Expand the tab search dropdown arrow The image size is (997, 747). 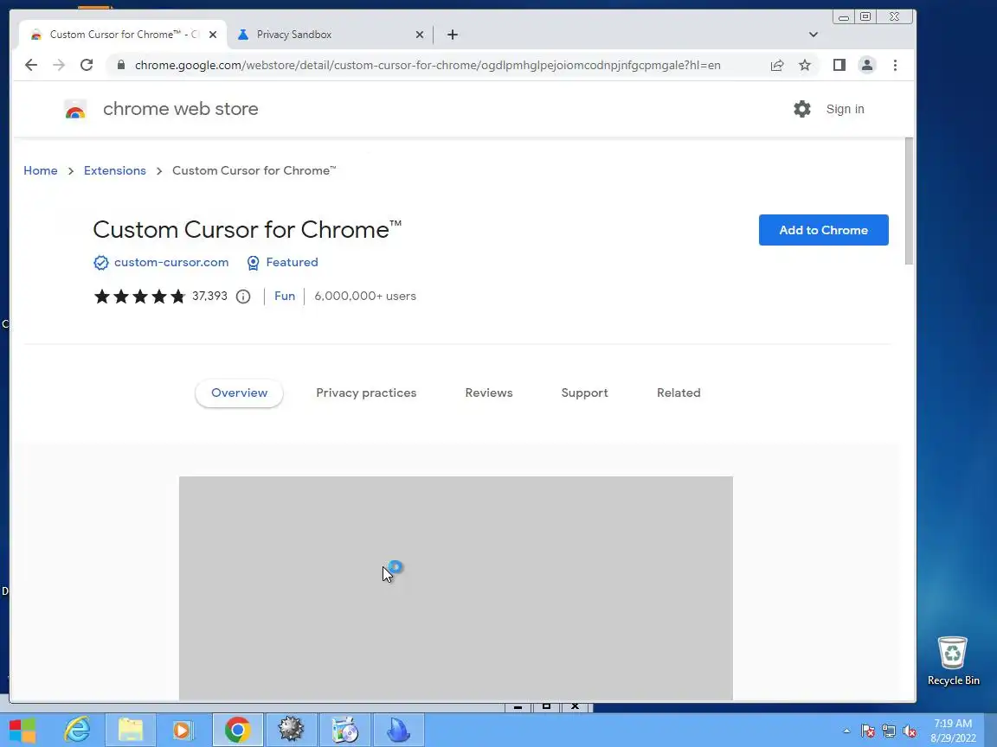click(x=814, y=35)
